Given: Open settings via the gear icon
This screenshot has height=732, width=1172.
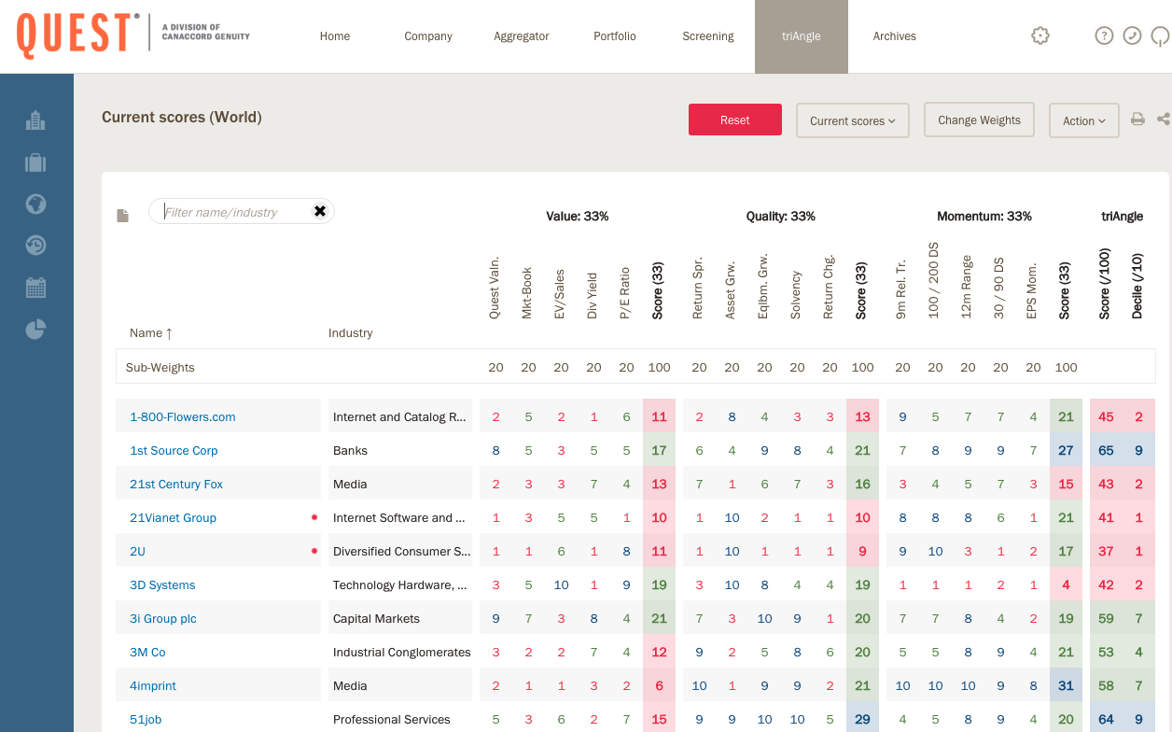Looking at the screenshot, I should 1040,36.
